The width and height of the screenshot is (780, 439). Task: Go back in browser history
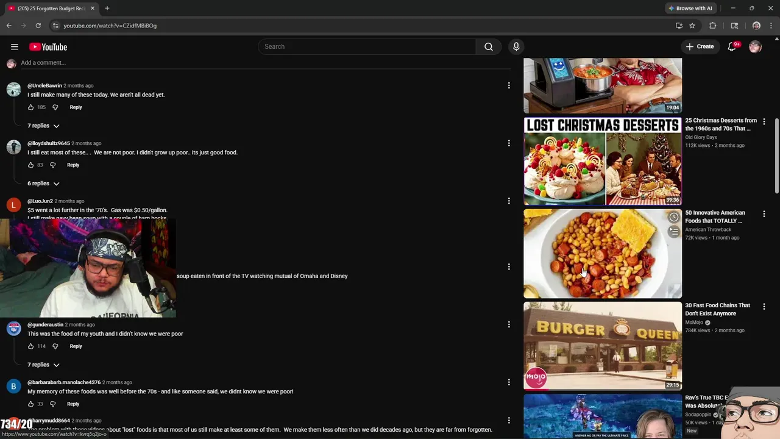point(9,26)
